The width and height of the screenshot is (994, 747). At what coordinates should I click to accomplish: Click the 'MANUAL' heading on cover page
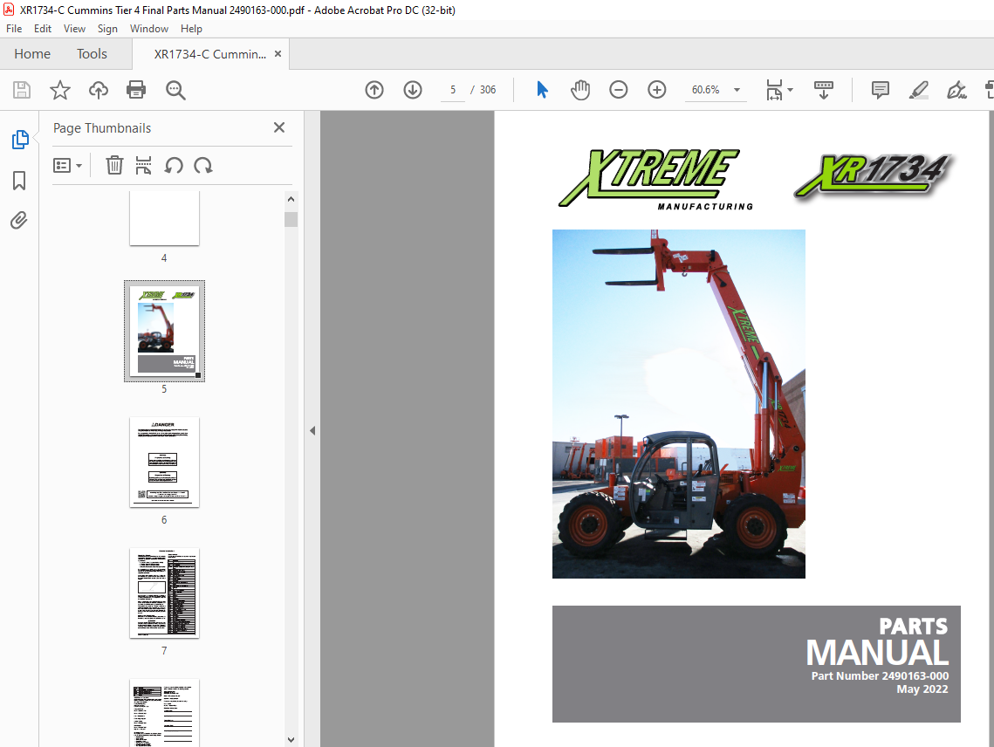pos(877,653)
